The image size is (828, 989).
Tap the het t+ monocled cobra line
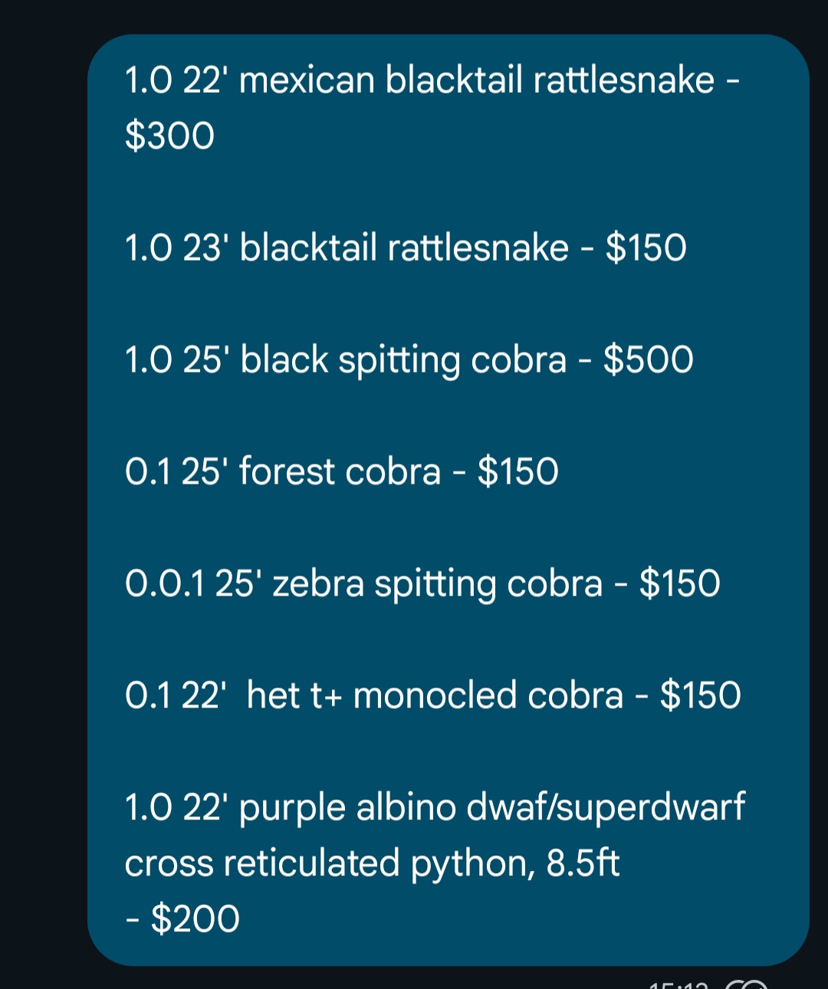point(433,696)
